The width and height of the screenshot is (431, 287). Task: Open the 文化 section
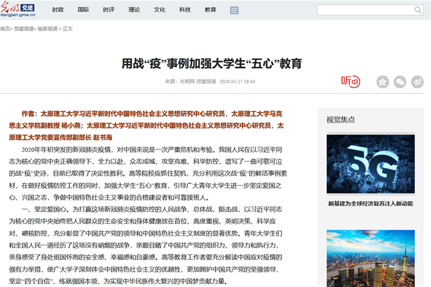tap(159, 10)
